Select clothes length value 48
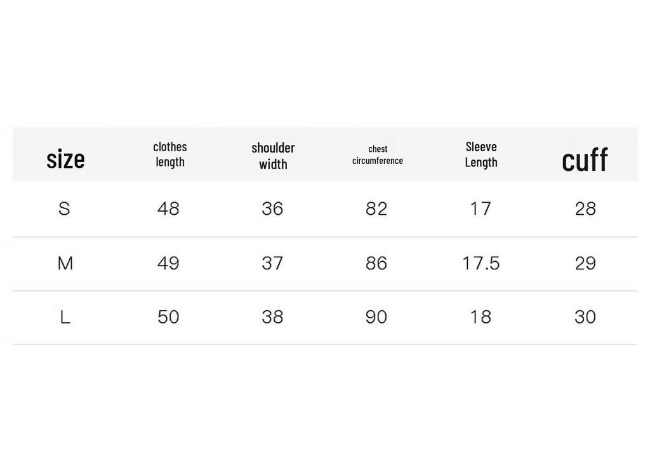650x455 pixels. (x=168, y=208)
